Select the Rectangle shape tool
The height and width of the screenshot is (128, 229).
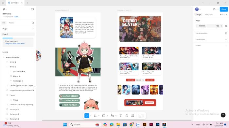[x=104, y=116]
